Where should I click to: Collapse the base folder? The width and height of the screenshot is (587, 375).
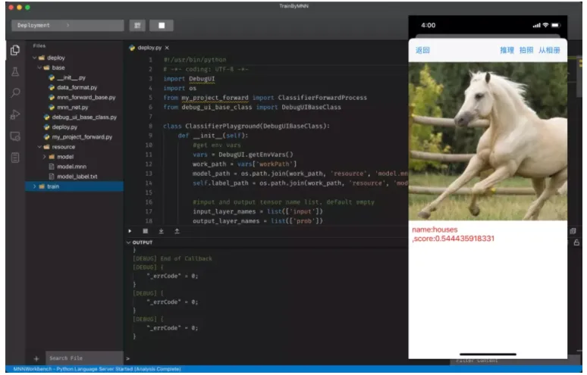[39, 67]
